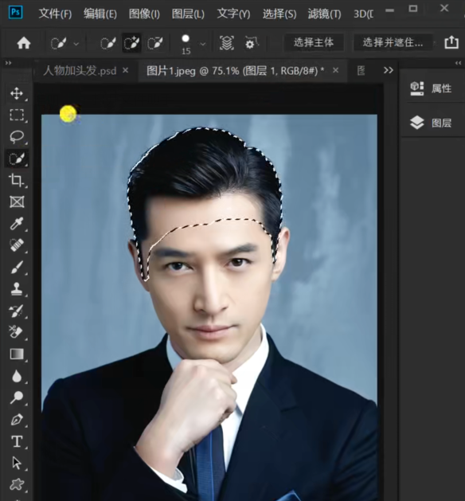Switch to the 人物加头发.psd tab
Viewport: 465px width, 501px height.
pos(80,70)
